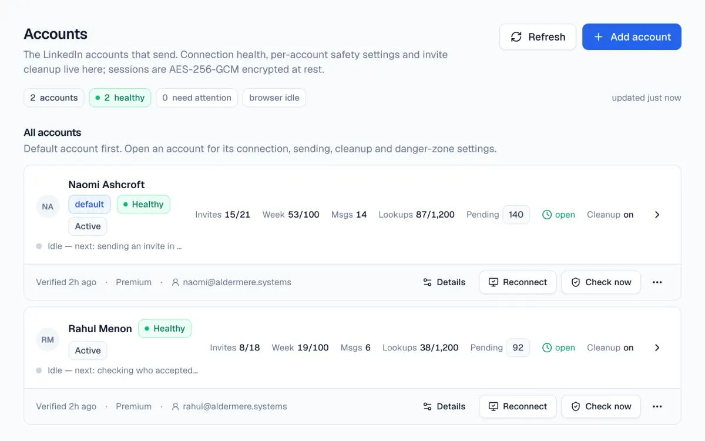The image size is (705, 441).
Task: Click Naomi's 'Cleanup on' status
Action: tap(610, 215)
